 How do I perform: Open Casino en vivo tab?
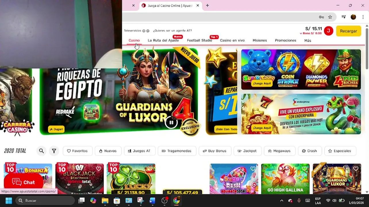[232, 41]
